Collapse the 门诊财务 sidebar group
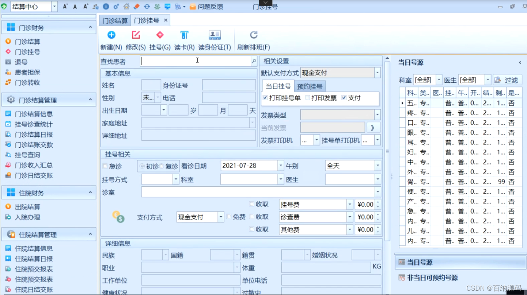The width and height of the screenshot is (527, 295). pyautogui.click(x=90, y=27)
